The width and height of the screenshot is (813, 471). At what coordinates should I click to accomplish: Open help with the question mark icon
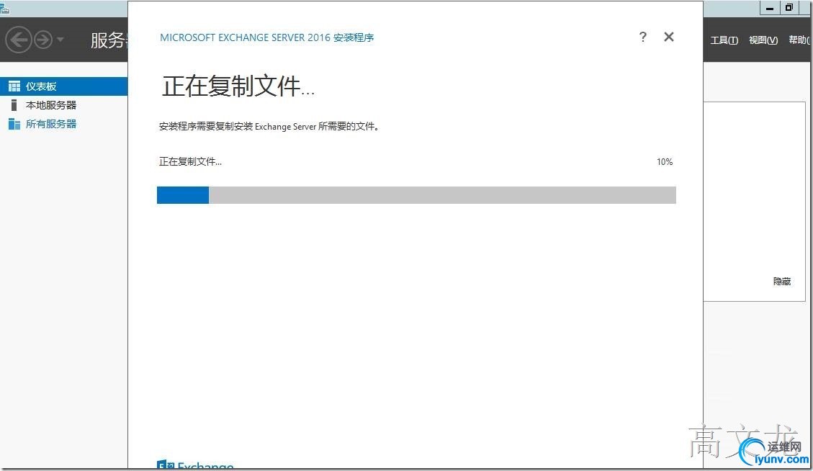[x=643, y=37]
